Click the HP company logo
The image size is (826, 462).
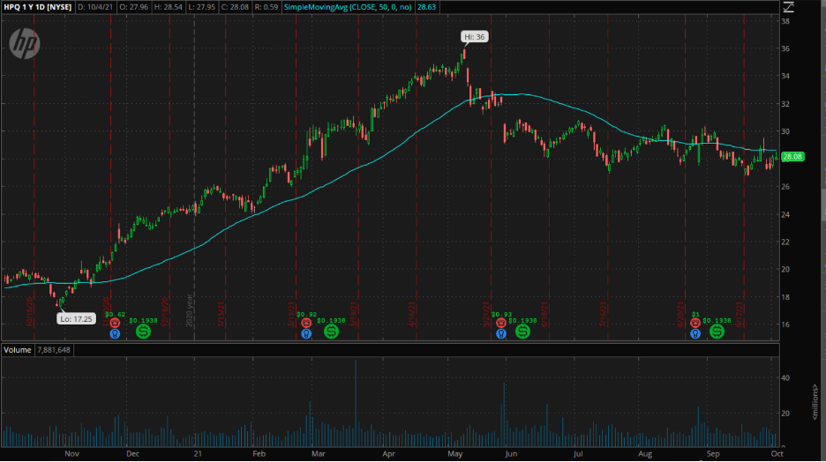click(25, 43)
